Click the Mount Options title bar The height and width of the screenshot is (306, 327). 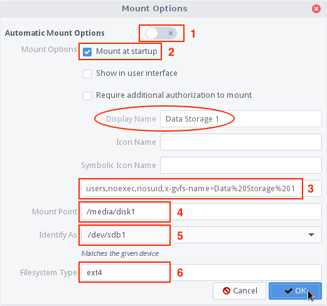[x=154, y=9]
